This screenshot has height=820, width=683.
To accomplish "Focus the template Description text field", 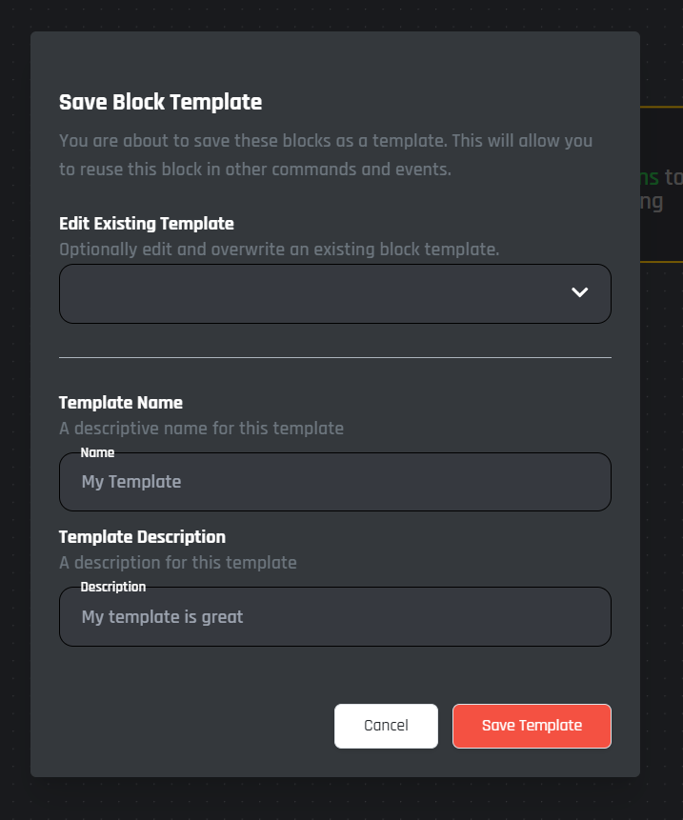I will coord(335,617).
